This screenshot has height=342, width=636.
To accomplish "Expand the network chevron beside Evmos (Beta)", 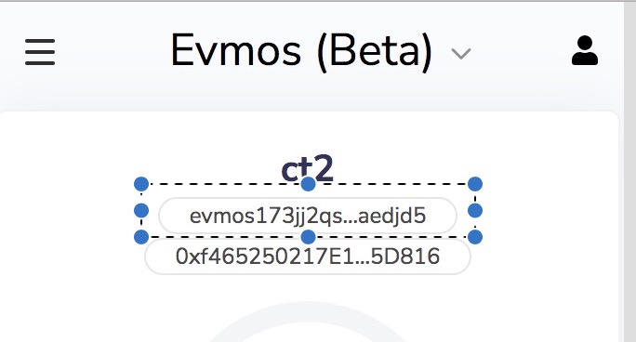I will click(x=461, y=53).
